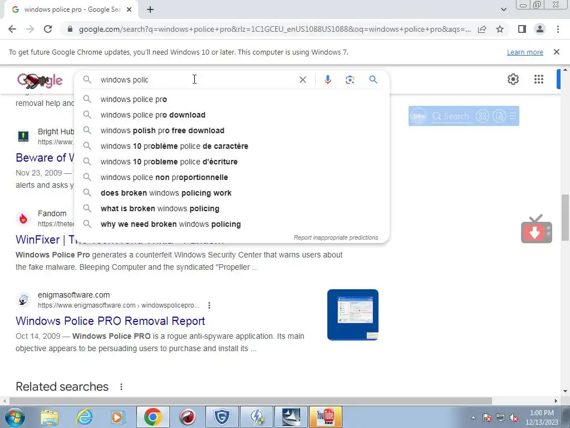Screen dimensions: 570x428
Task: Click the Learn more link
Action: pyautogui.click(x=525, y=52)
